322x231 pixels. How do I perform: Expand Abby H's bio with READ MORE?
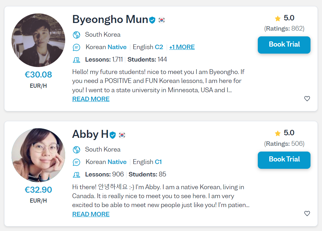tap(91, 214)
